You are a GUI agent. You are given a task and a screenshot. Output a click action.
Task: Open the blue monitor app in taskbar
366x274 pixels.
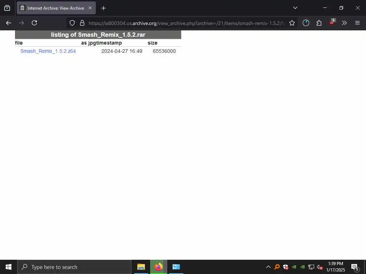[176, 267]
